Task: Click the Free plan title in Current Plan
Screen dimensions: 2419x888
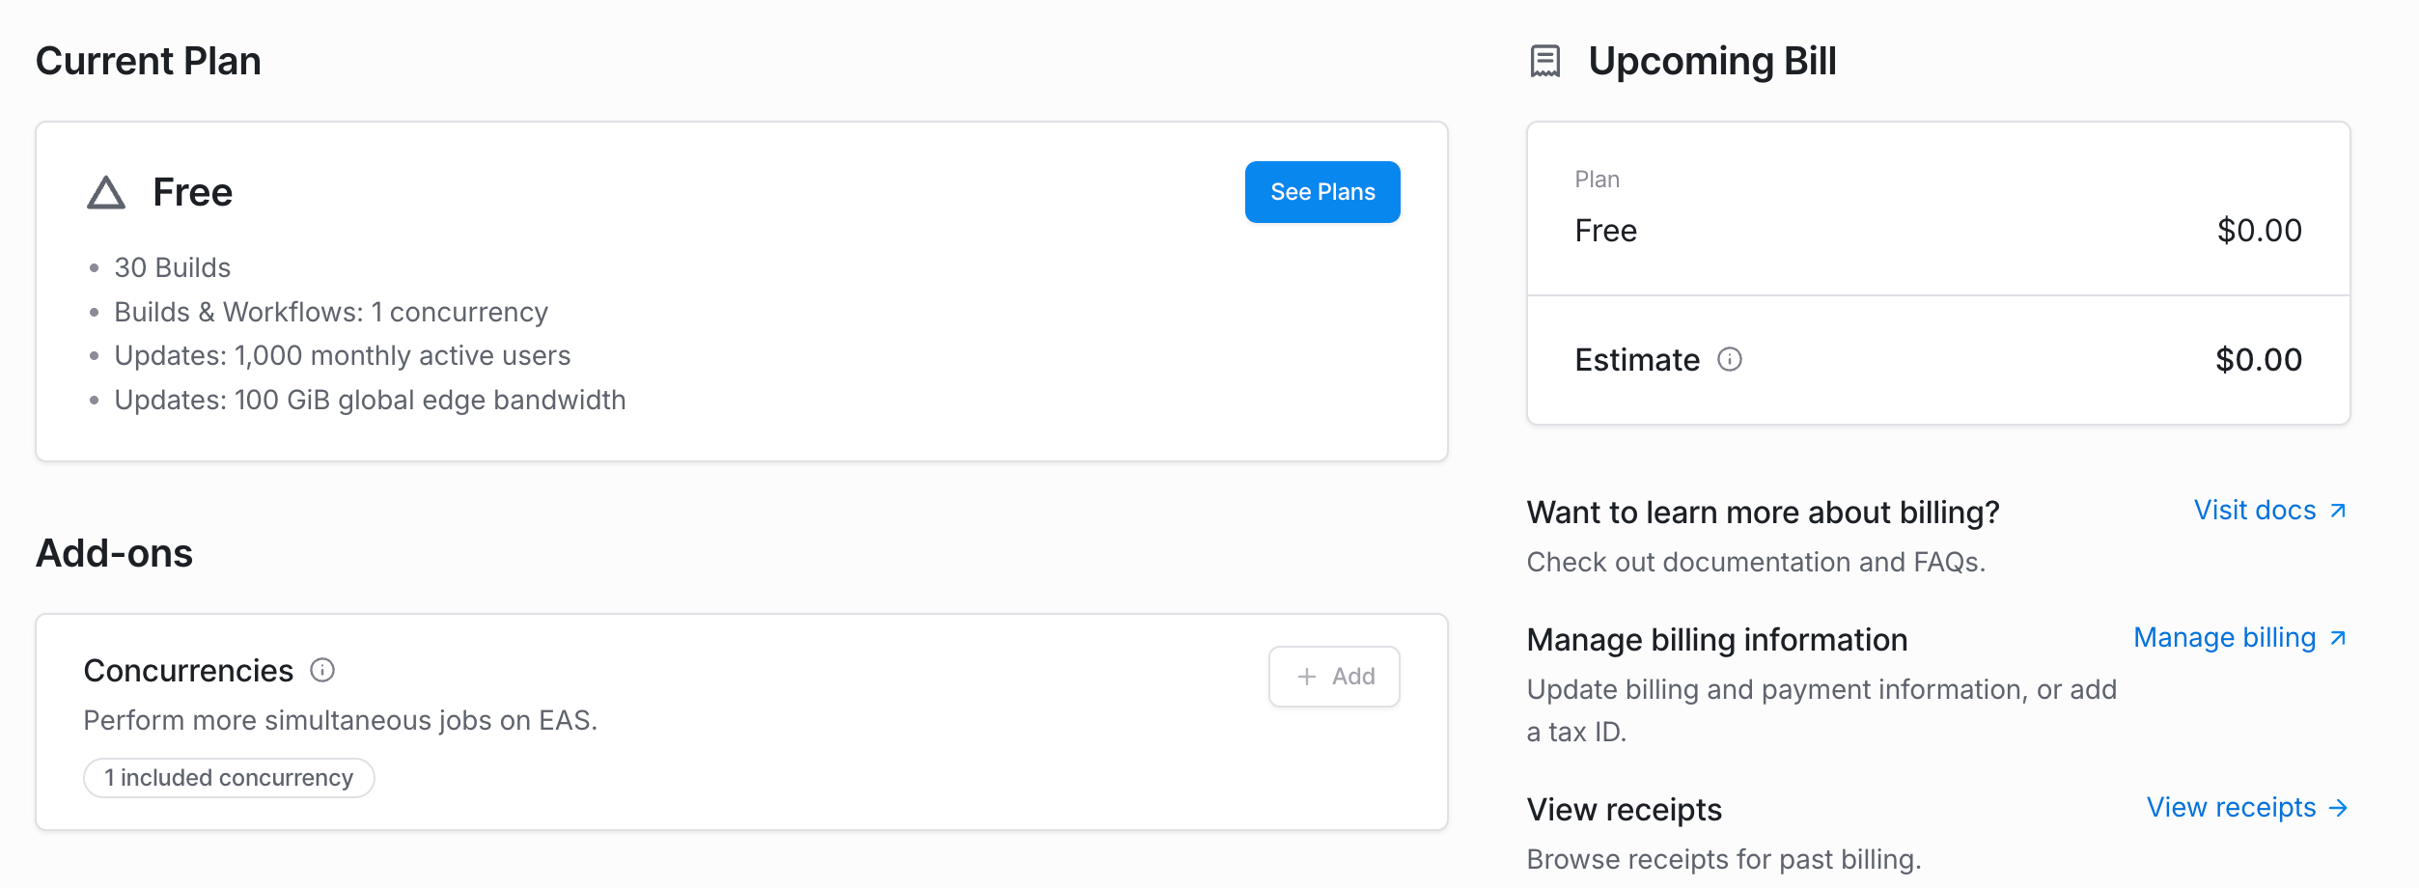Action: click(192, 192)
